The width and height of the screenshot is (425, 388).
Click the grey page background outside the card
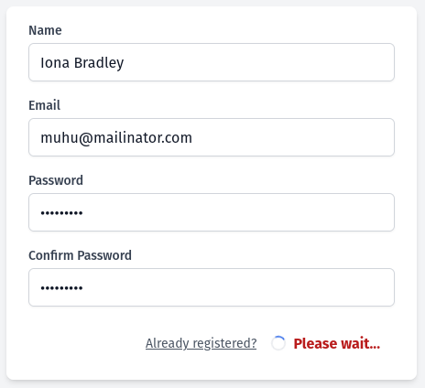421,194
